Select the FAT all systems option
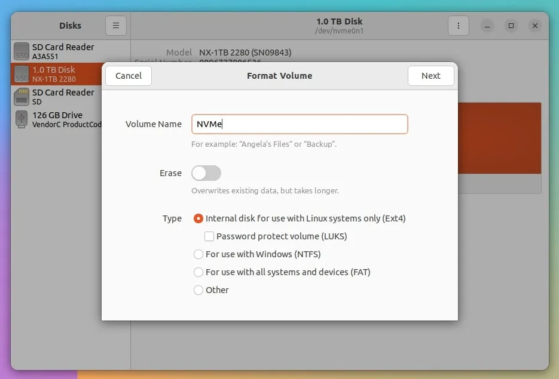 click(198, 272)
